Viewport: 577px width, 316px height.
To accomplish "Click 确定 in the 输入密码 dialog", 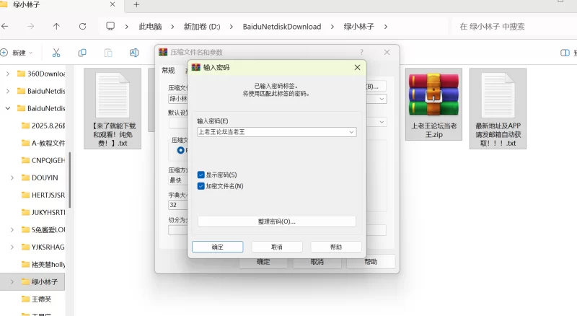I will [x=217, y=247].
